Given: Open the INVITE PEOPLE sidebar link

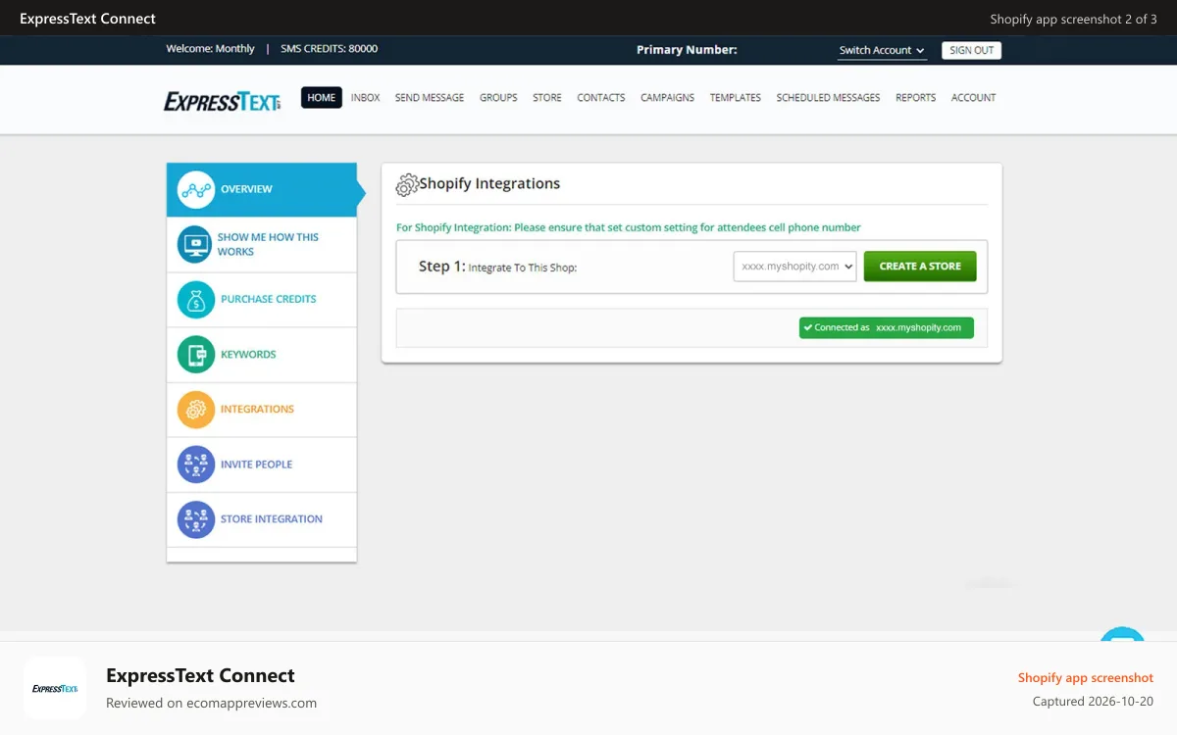Looking at the screenshot, I should pyautogui.click(x=257, y=465).
